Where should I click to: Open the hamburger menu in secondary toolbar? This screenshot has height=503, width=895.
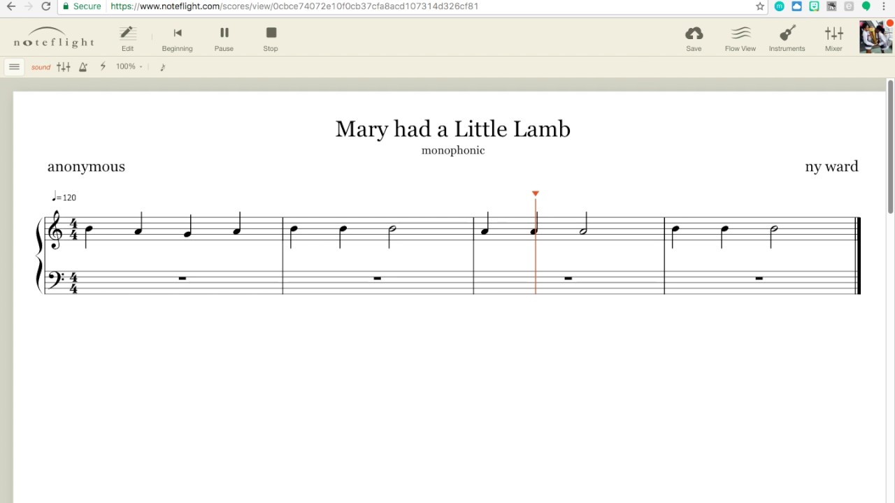click(14, 67)
